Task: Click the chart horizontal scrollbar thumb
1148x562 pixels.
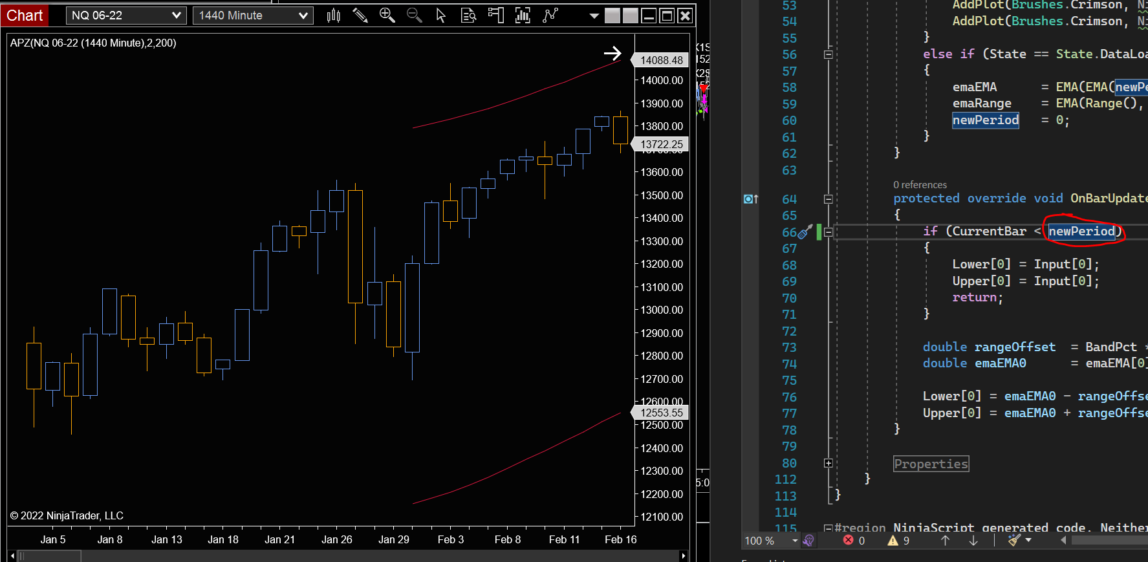Action: coord(49,556)
